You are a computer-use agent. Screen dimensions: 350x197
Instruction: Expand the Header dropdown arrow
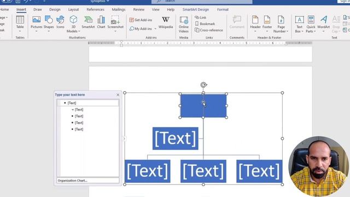pyautogui.click(x=255, y=31)
